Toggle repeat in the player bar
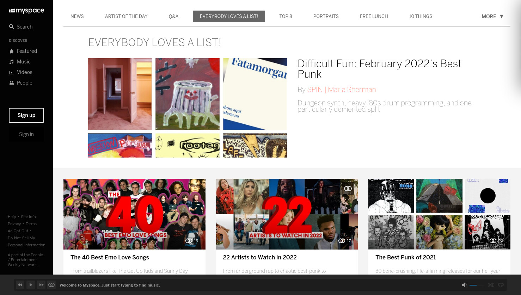Viewport: 521px width, 295px height. pyautogui.click(x=501, y=285)
